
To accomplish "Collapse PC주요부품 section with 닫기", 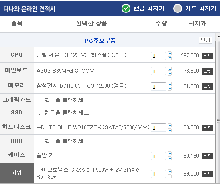I will 205,40.
